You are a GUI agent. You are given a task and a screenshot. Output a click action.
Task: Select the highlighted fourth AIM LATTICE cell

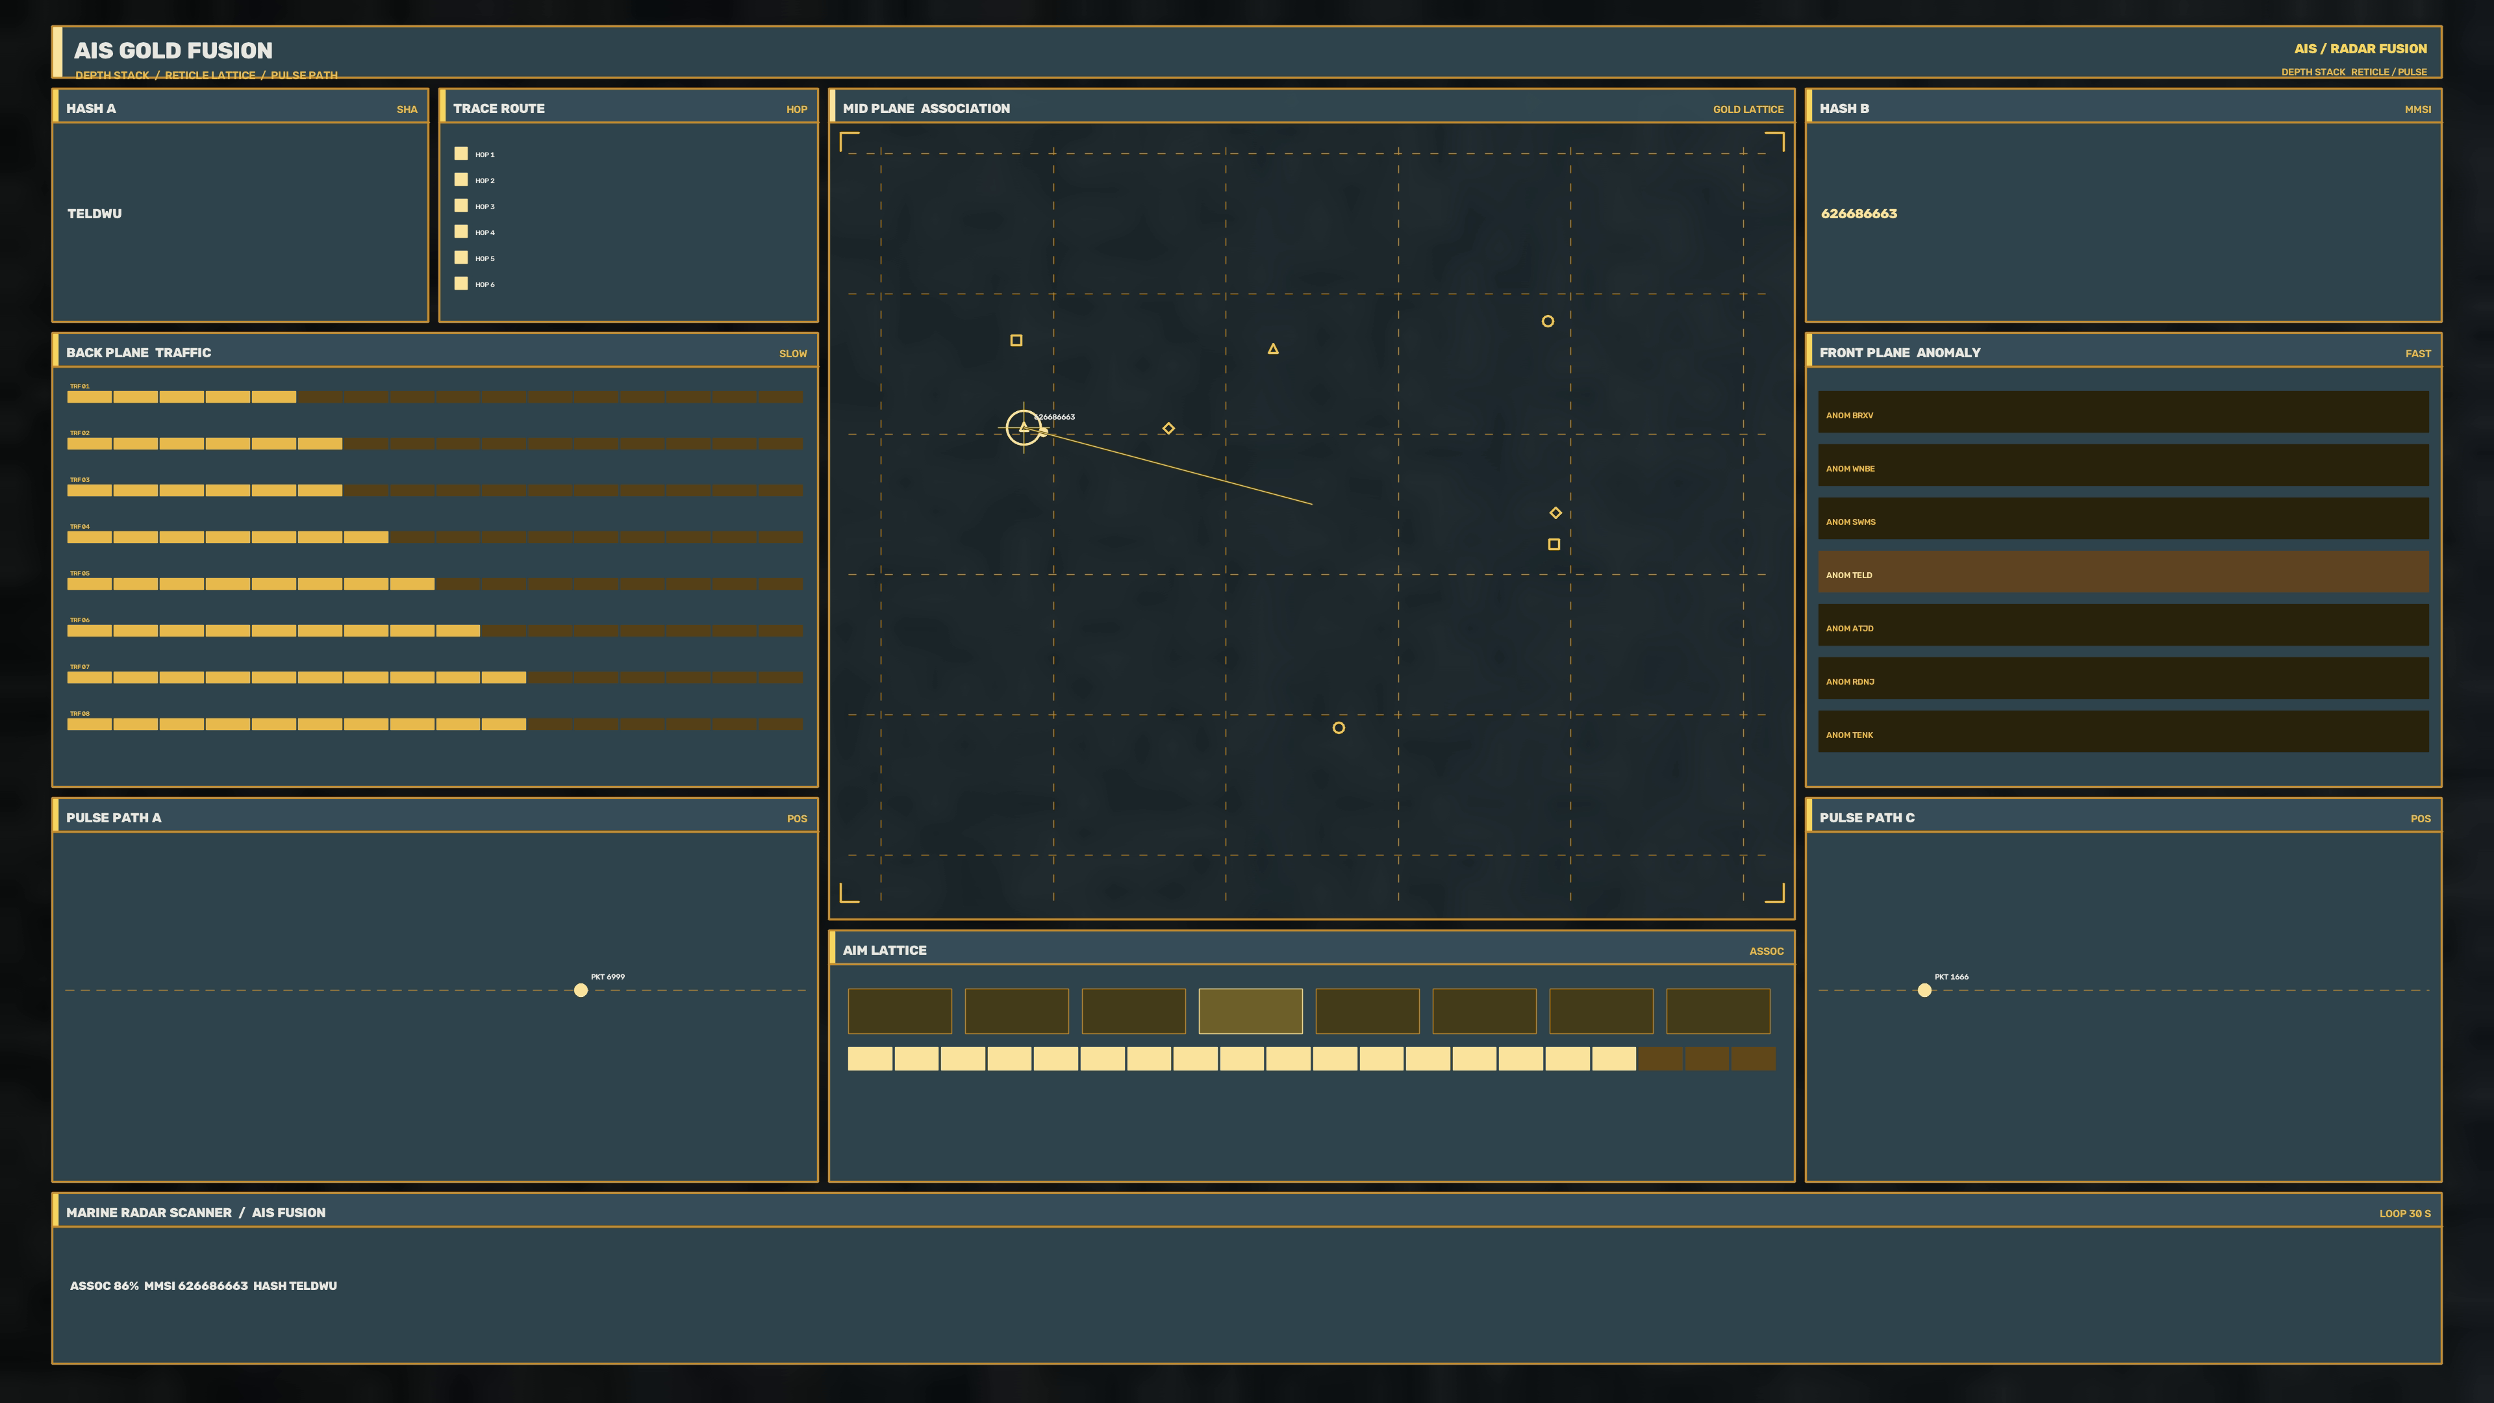(1251, 1011)
